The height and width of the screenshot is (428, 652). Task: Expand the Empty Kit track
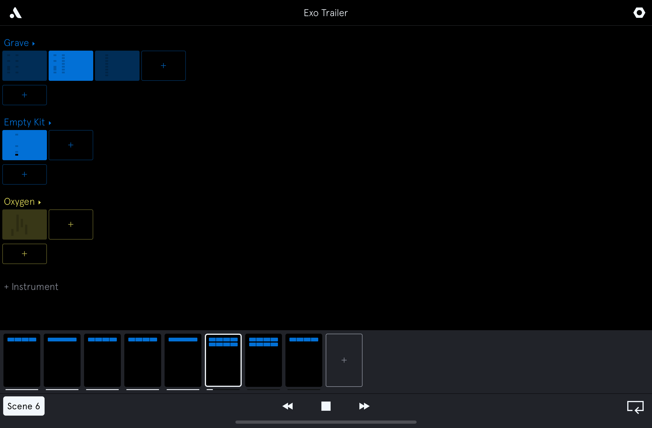point(27,123)
